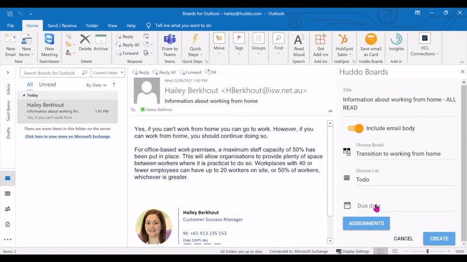Switch to Send / Receive tab
467x262 pixels.
(x=62, y=26)
